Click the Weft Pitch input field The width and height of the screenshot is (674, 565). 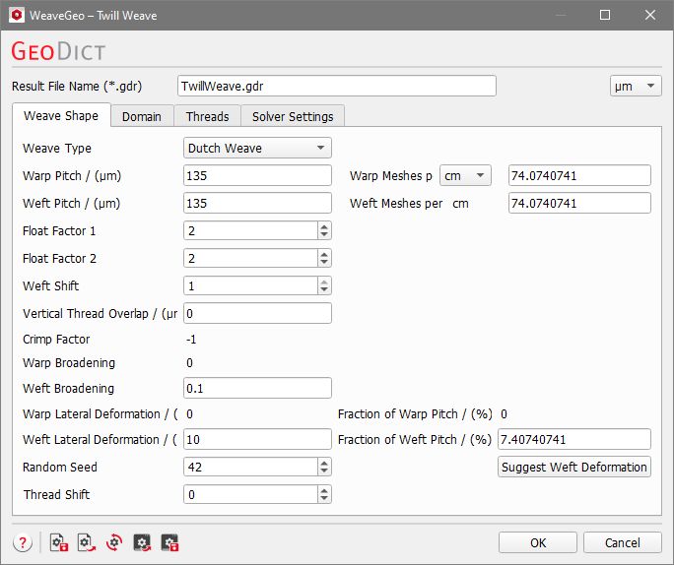click(257, 203)
